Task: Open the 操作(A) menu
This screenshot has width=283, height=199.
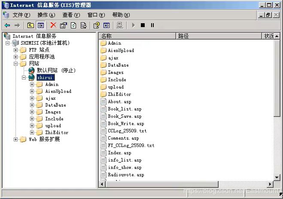Action: [46, 15]
